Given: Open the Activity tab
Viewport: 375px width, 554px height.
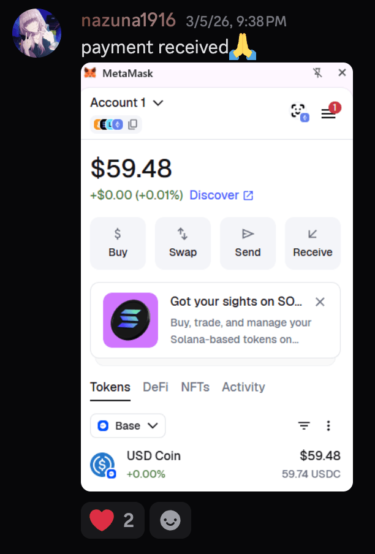Looking at the screenshot, I should coord(243,387).
